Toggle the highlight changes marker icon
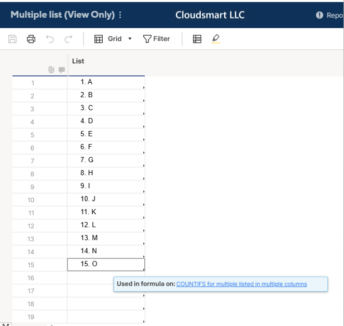344x326 pixels. tap(216, 39)
